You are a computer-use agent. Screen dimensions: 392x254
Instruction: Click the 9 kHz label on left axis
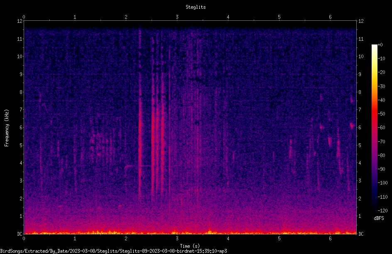(21, 74)
